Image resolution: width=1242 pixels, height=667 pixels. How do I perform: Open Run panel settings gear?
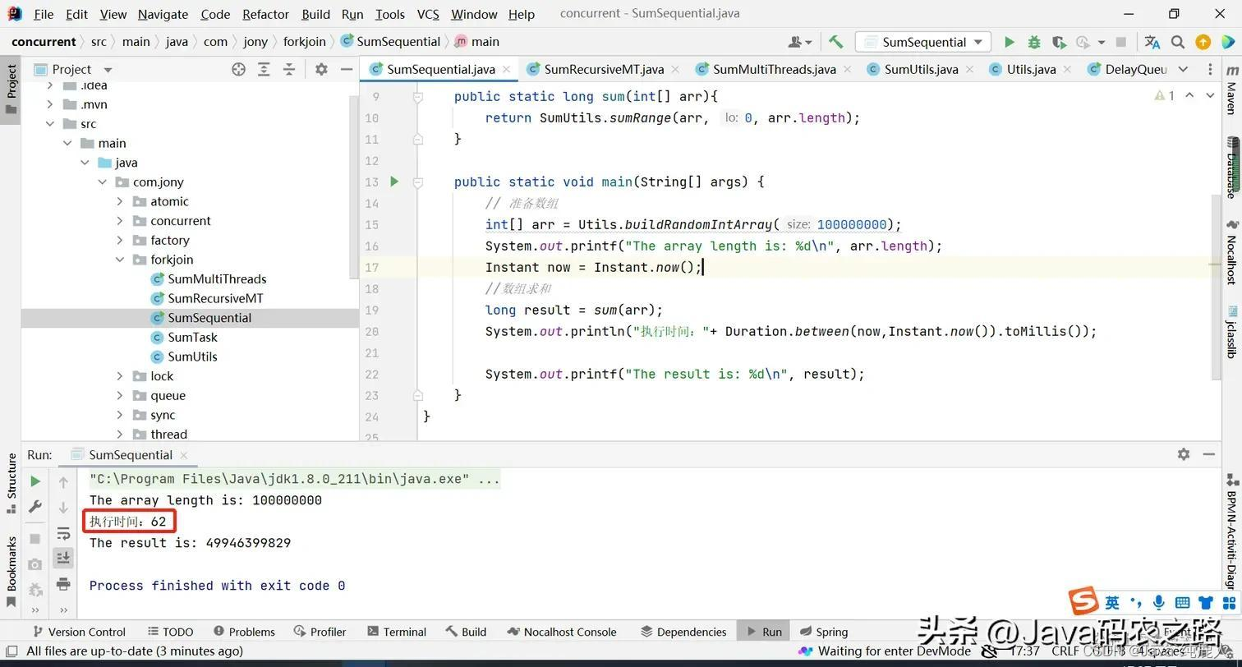(x=1183, y=454)
